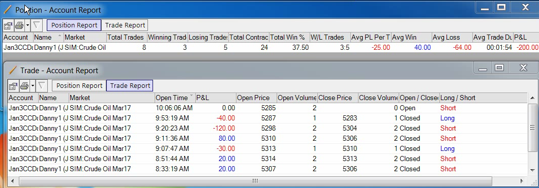Sort Trade report by Long / Short header
539x188 pixels.
coord(483,98)
